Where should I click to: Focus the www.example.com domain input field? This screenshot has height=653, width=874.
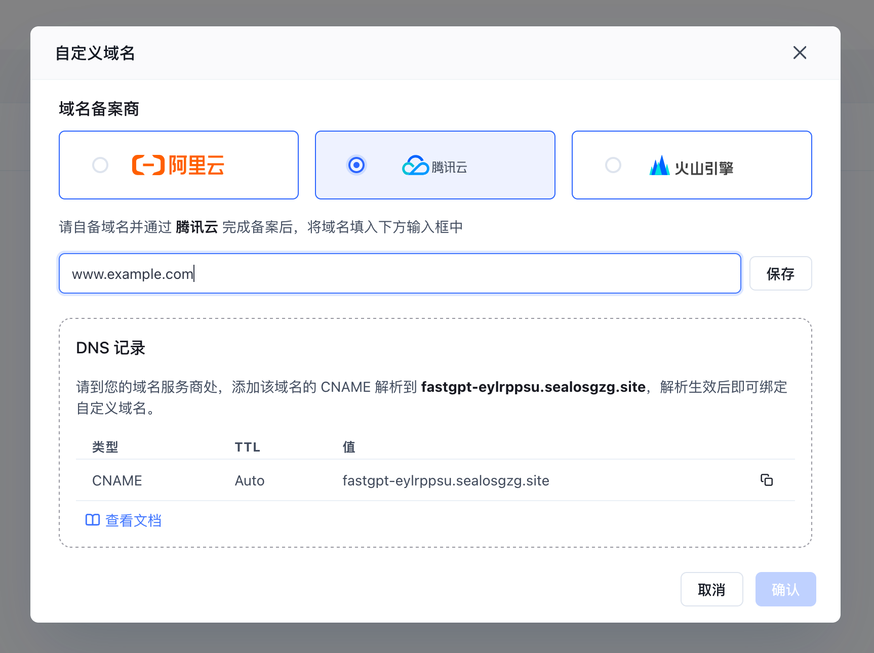click(400, 274)
